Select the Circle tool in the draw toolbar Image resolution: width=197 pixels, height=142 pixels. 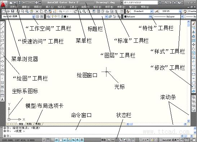3,49
